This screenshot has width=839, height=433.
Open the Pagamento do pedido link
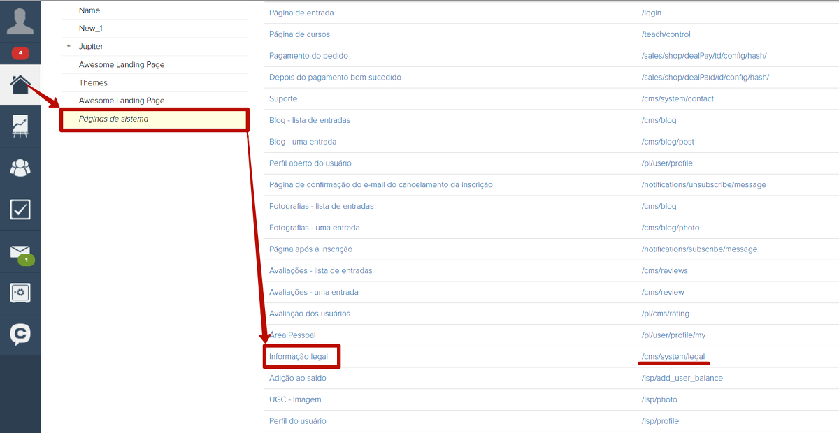tap(308, 56)
